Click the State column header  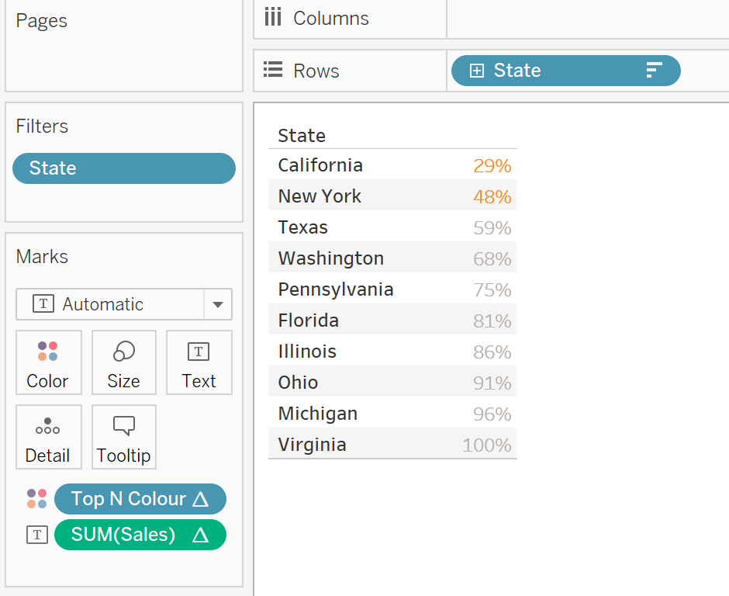(302, 136)
